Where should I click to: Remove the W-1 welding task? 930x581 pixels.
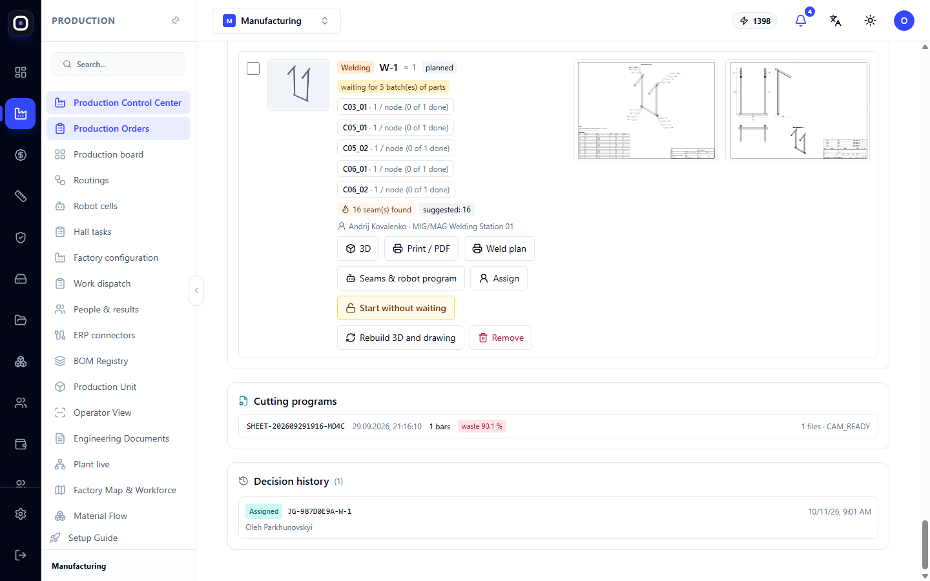click(x=501, y=338)
